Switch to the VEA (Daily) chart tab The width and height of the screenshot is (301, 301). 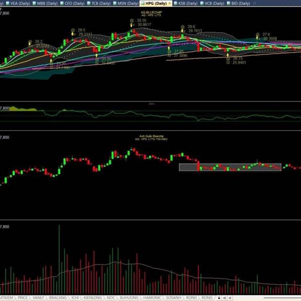tap(18, 4)
